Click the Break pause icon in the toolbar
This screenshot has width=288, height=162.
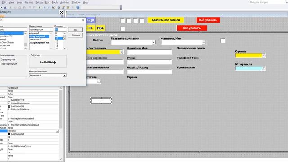point(44,7)
